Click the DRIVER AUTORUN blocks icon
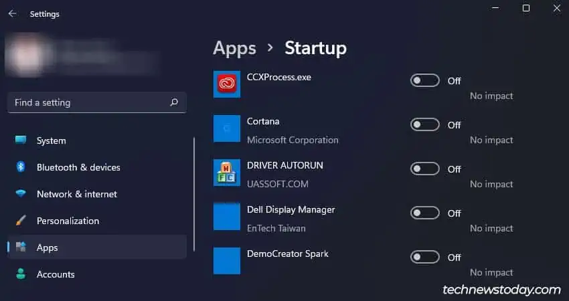The height and width of the screenshot is (301, 569). 227,173
